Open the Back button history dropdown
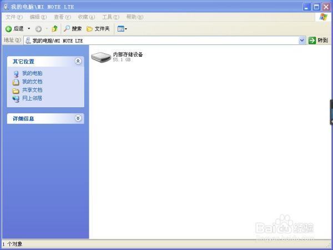Viewport: 333px width, 250px height. coord(29,29)
